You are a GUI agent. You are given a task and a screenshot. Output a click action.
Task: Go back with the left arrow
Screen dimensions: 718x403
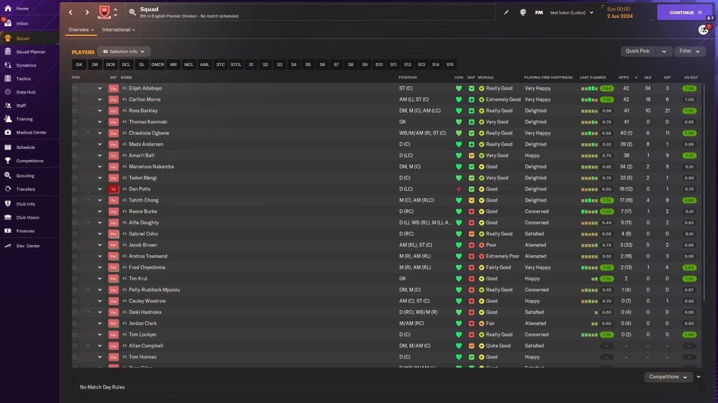click(x=71, y=12)
